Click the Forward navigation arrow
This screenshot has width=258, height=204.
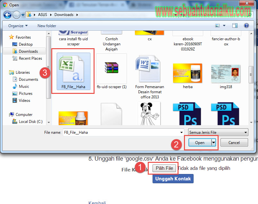coord(16,15)
